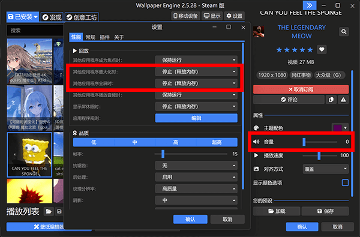360x237 pixels.
Task: Click the 保存 save preset button
Action: click(x=325, y=211)
